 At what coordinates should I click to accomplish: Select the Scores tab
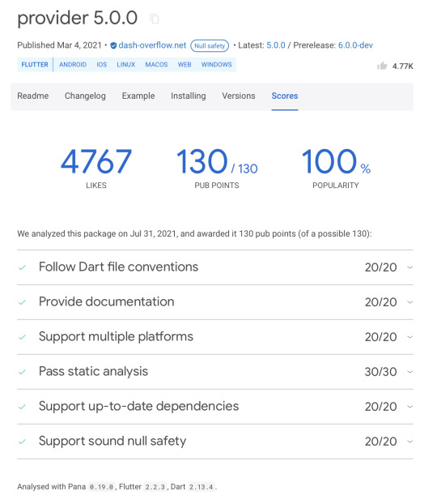(285, 96)
